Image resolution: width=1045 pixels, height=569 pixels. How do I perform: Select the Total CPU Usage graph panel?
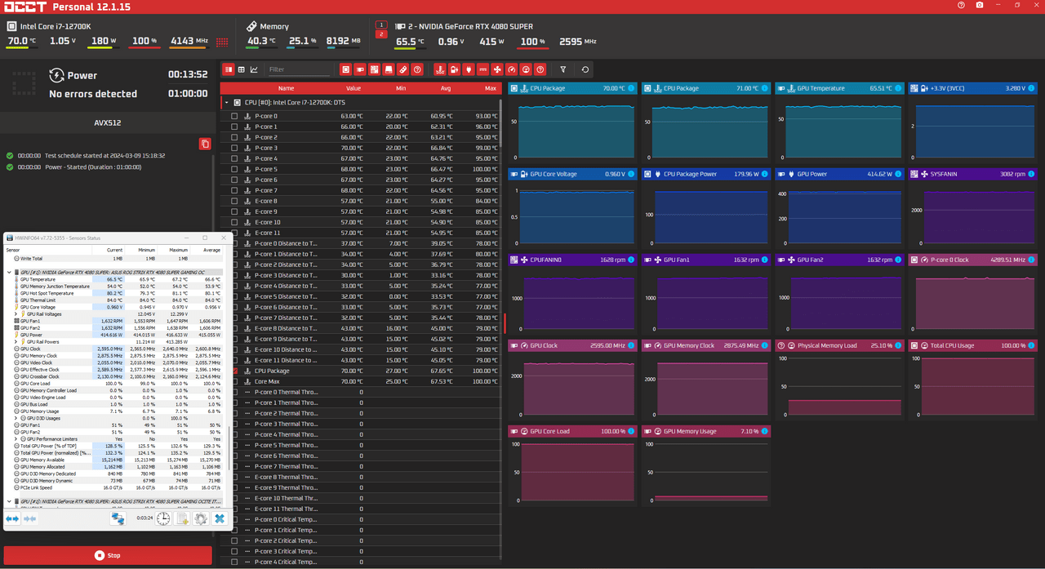972,379
